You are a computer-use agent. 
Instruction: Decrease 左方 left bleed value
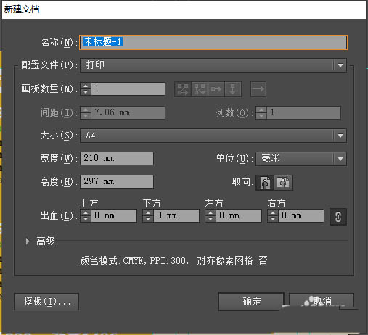tap(210, 219)
